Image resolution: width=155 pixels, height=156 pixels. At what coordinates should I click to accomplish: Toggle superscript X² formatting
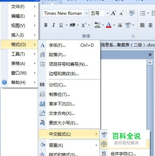click(x=84, y=25)
